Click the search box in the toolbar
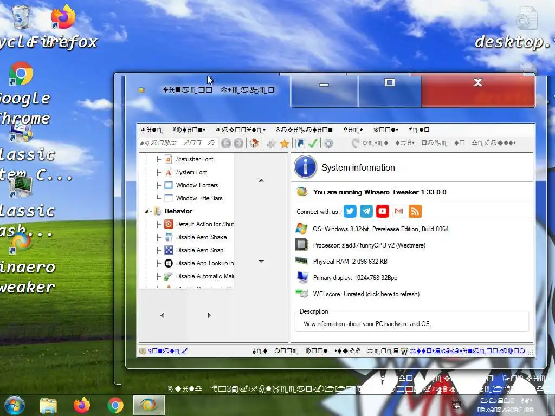The image size is (555, 416). coord(178,143)
